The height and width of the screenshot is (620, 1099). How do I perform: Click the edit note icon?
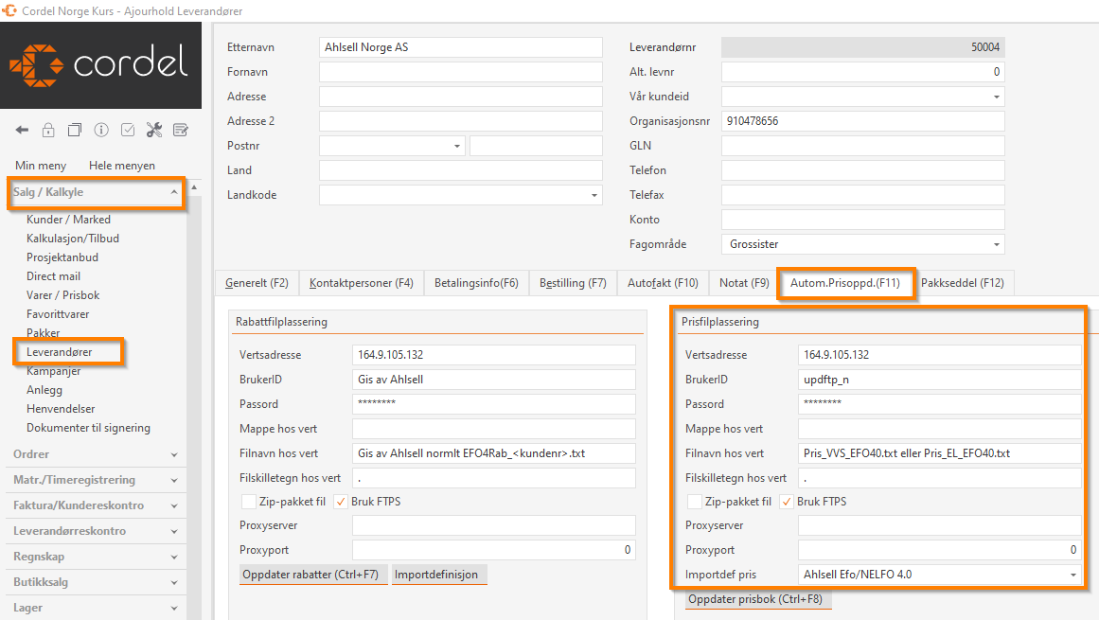point(181,130)
